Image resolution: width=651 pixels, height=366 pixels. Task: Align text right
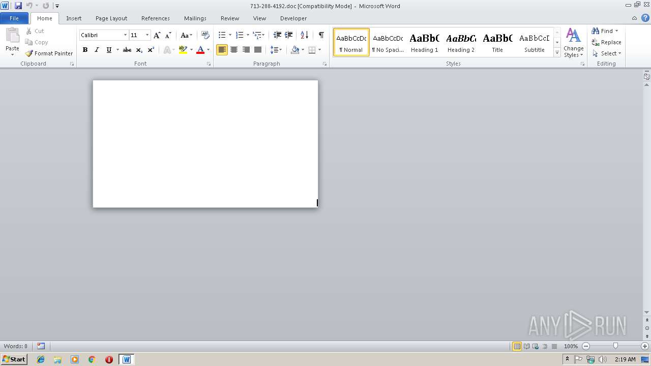(x=246, y=50)
